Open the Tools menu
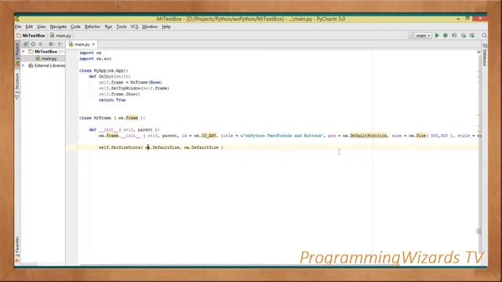This screenshot has height=282, width=502. coord(122,27)
